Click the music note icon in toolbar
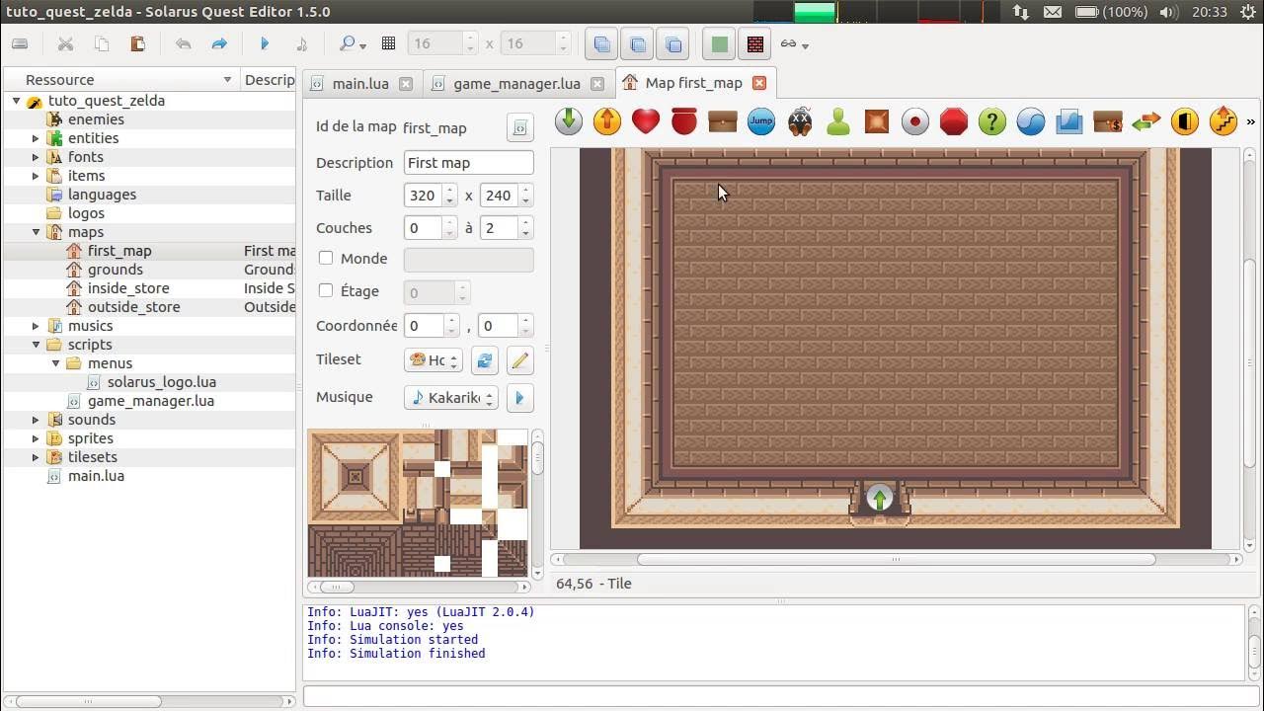 pos(301,43)
